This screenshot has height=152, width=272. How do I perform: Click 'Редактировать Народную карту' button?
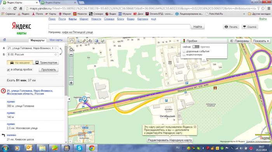(x=170, y=140)
